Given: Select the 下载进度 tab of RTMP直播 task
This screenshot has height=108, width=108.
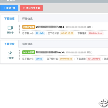Looking at the screenshot, I should pos(9,19).
